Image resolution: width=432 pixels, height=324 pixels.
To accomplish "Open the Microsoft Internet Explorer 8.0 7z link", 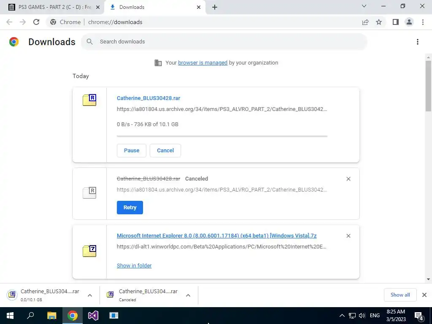I will coord(216,235).
